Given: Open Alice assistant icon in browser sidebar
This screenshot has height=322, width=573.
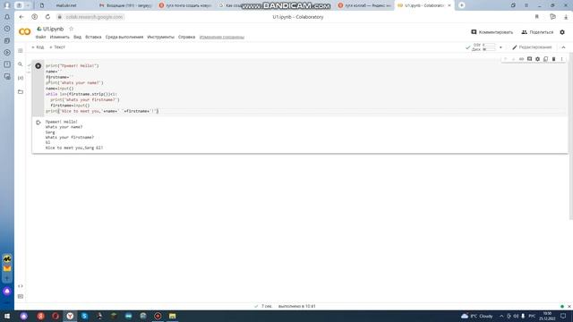Looking at the screenshot, I should pyautogui.click(x=7, y=292).
